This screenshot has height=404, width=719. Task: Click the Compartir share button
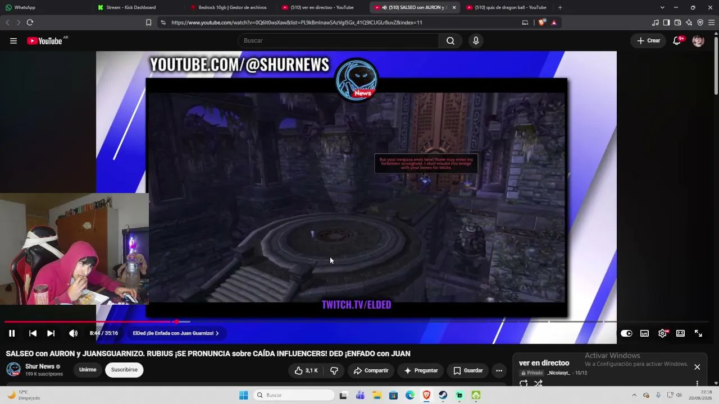tap(371, 370)
